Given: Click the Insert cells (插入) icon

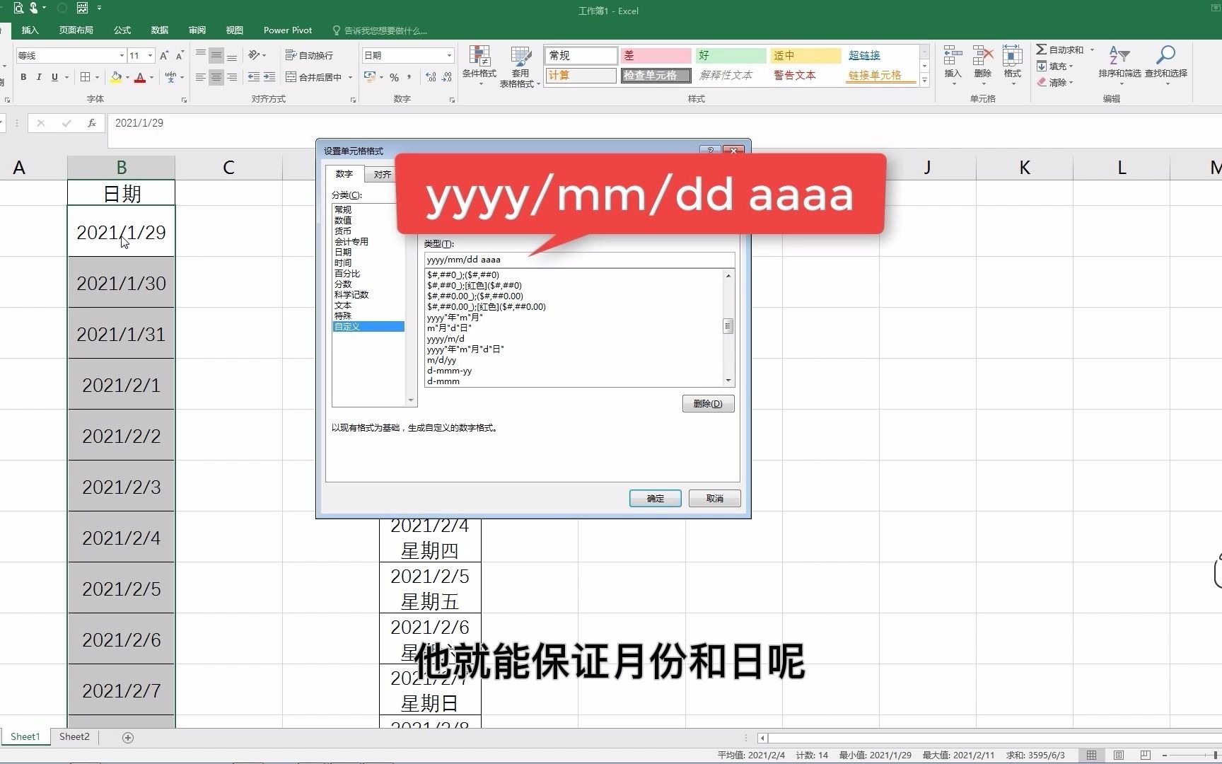Looking at the screenshot, I should (x=953, y=66).
